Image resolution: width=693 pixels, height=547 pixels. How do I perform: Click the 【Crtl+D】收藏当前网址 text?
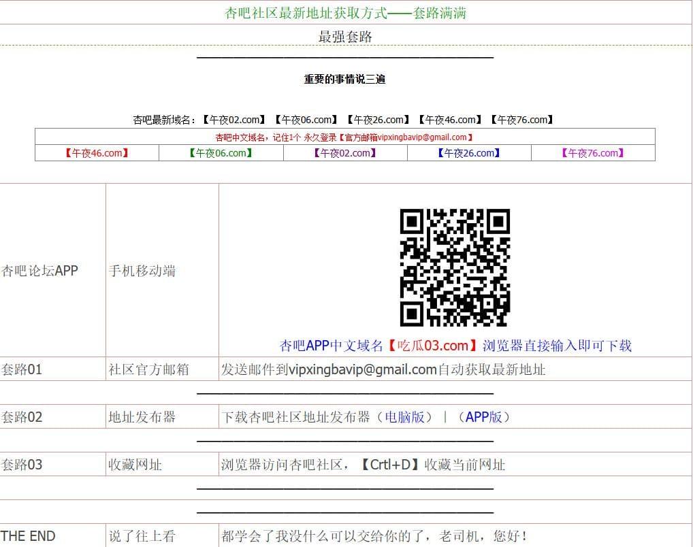click(432, 465)
